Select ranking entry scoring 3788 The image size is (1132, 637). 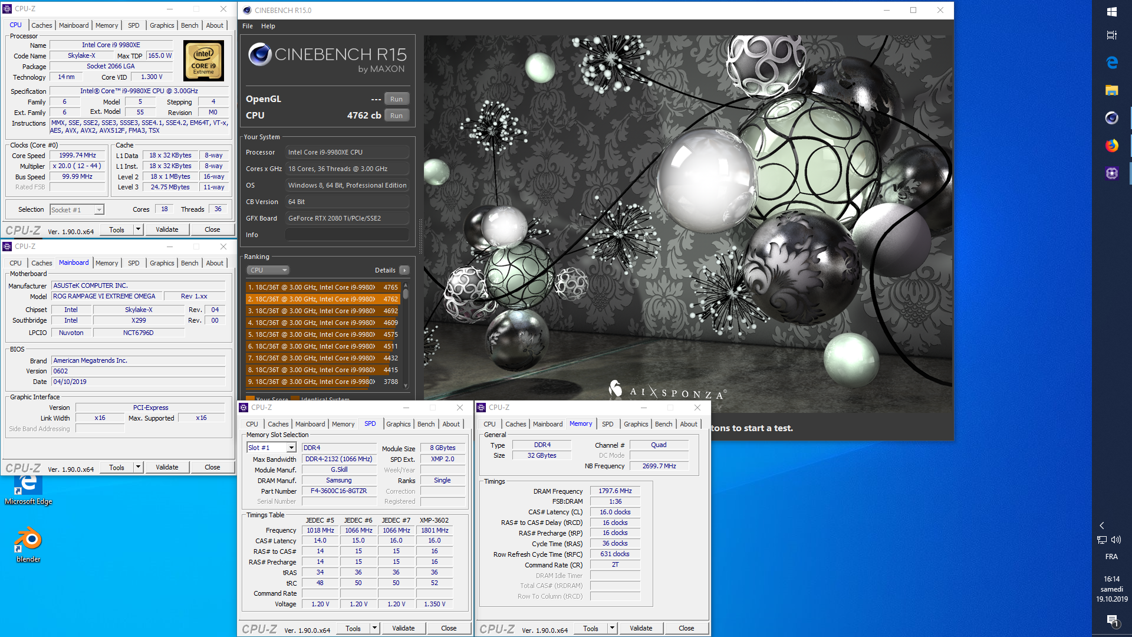tap(323, 382)
